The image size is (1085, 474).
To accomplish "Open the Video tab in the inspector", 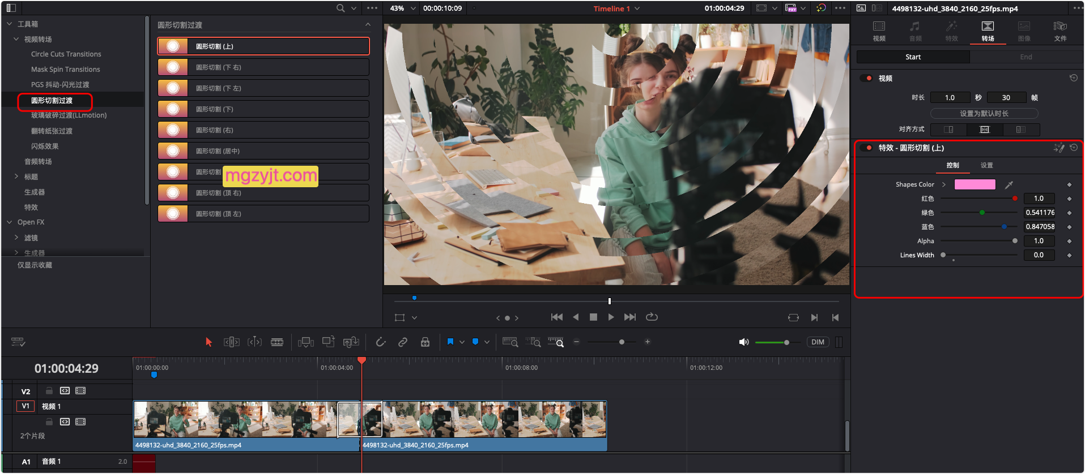I will (x=879, y=31).
